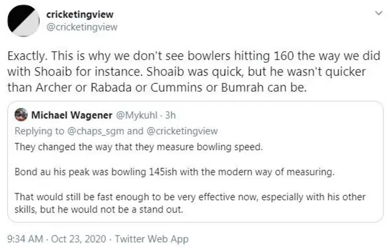
Task: Click the 9:34 AM tweet time
Action: 24,239
